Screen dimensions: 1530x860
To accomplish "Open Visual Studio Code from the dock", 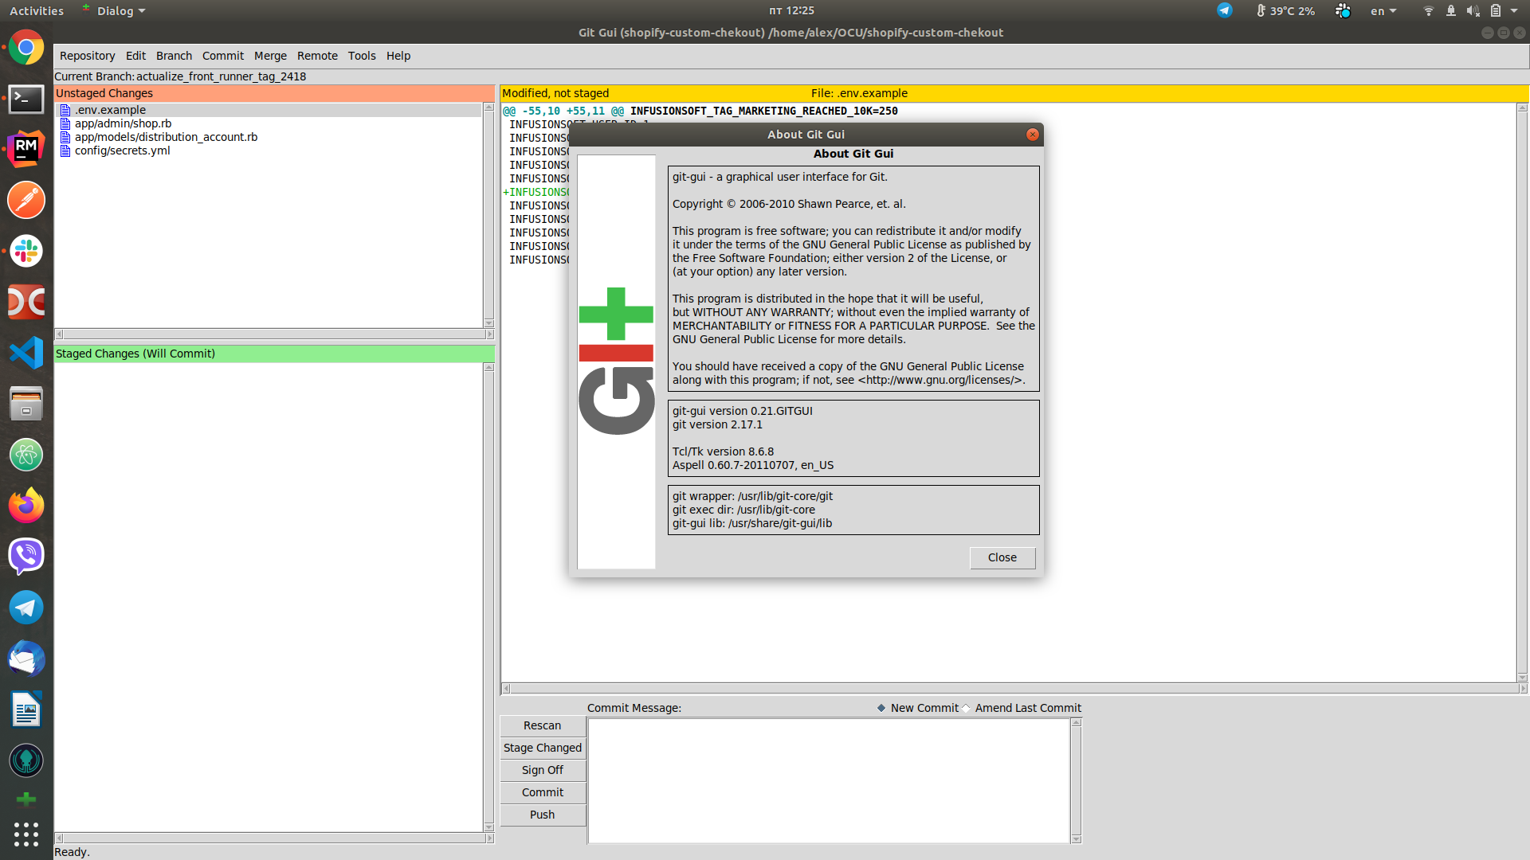I will click(26, 353).
